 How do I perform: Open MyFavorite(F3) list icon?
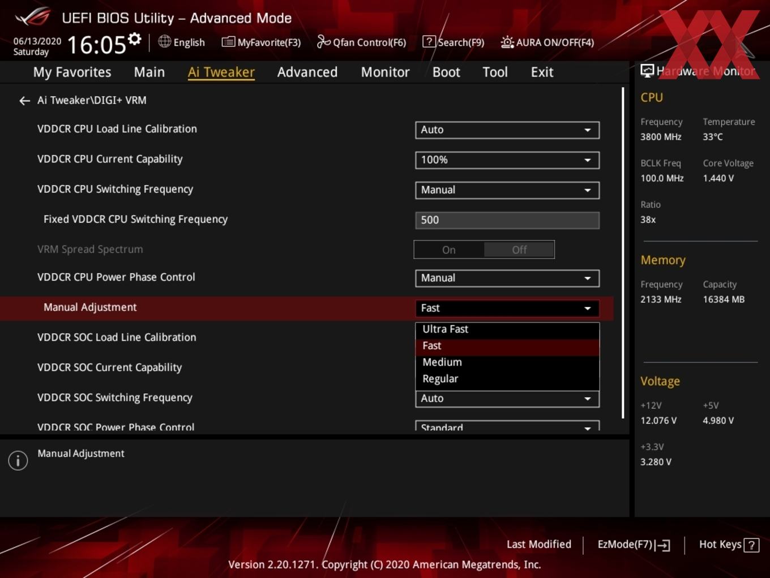click(228, 42)
